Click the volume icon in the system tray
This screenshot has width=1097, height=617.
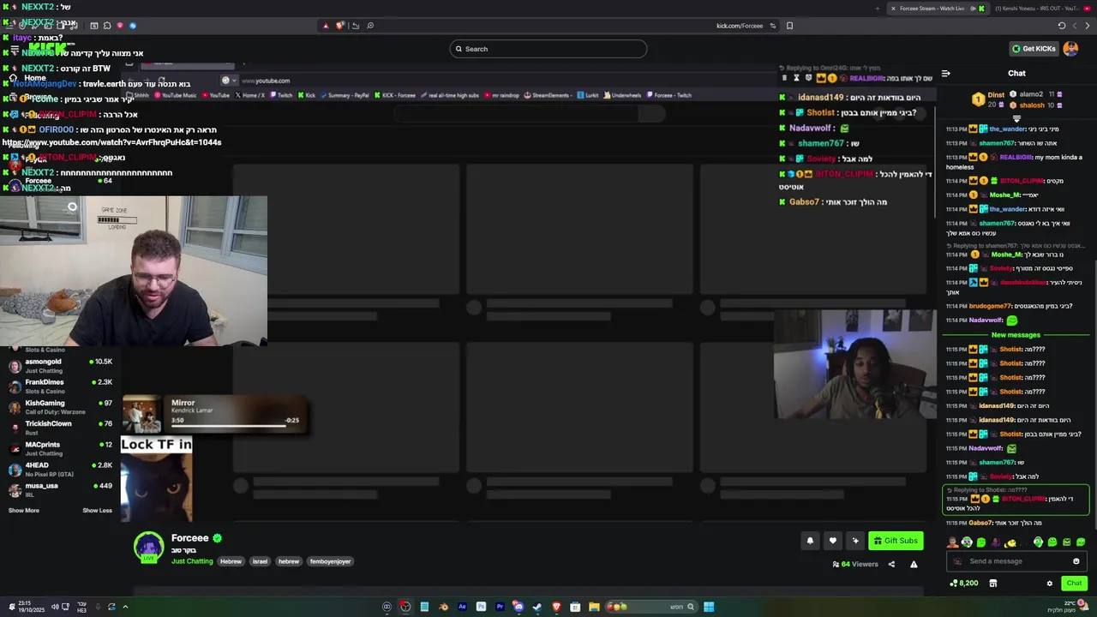pos(55,607)
